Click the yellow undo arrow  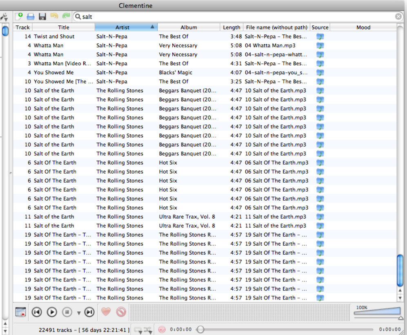(54, 16)
